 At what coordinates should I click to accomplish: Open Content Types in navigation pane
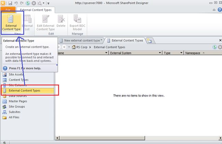(18, 80)
